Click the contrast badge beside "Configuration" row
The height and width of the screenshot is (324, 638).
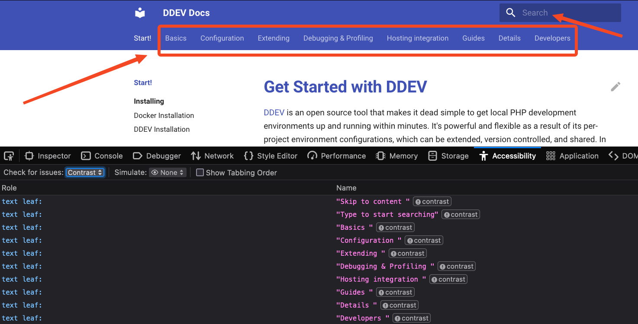(424, 241)
